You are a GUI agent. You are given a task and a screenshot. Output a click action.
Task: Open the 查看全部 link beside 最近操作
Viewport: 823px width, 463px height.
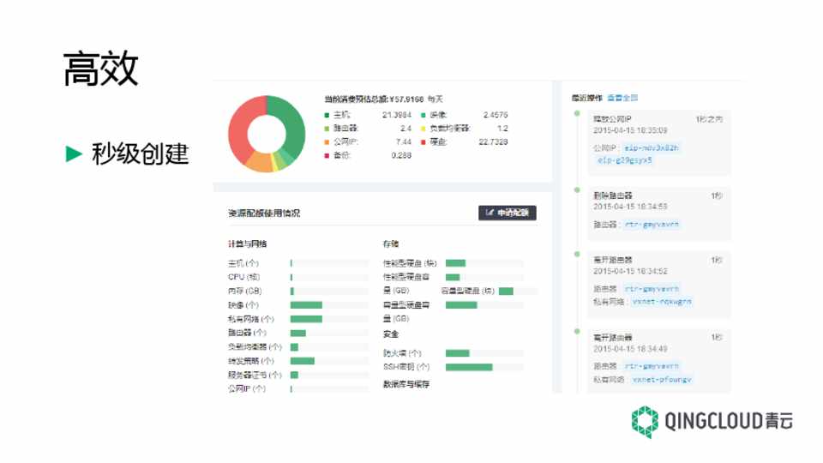[622, 98]
